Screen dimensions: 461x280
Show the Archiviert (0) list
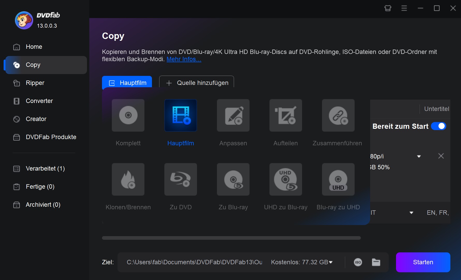[x=46, y=205]
